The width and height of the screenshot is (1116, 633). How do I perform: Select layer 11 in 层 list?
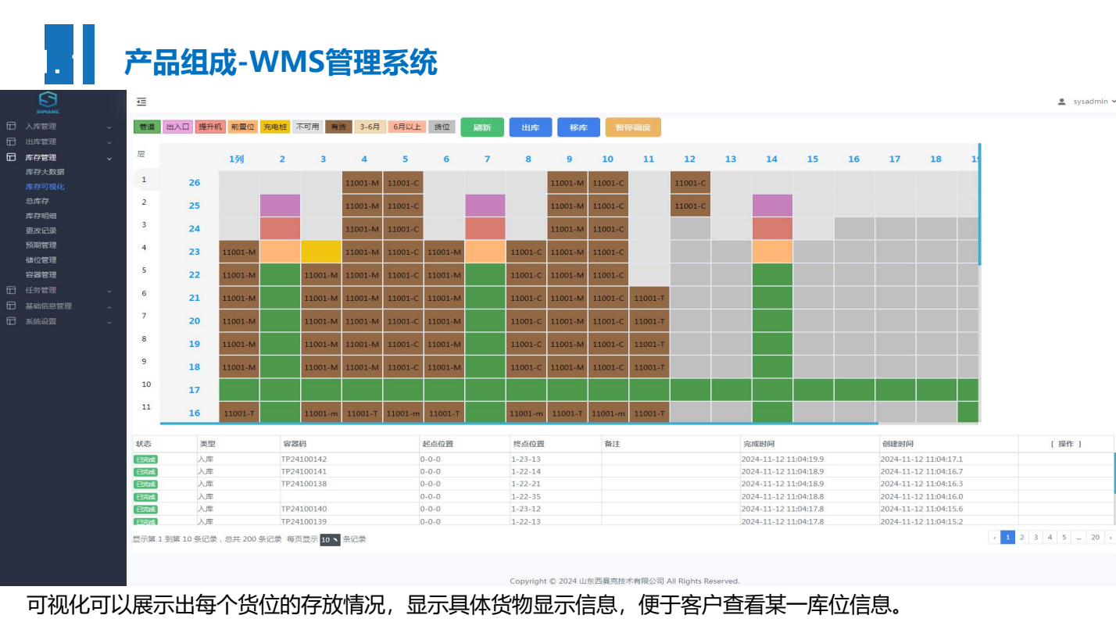pos(146,407)
